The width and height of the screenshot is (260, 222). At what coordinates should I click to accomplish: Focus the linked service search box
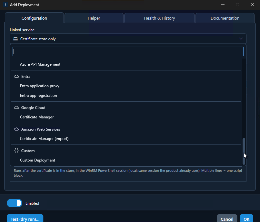pos(128,51)
